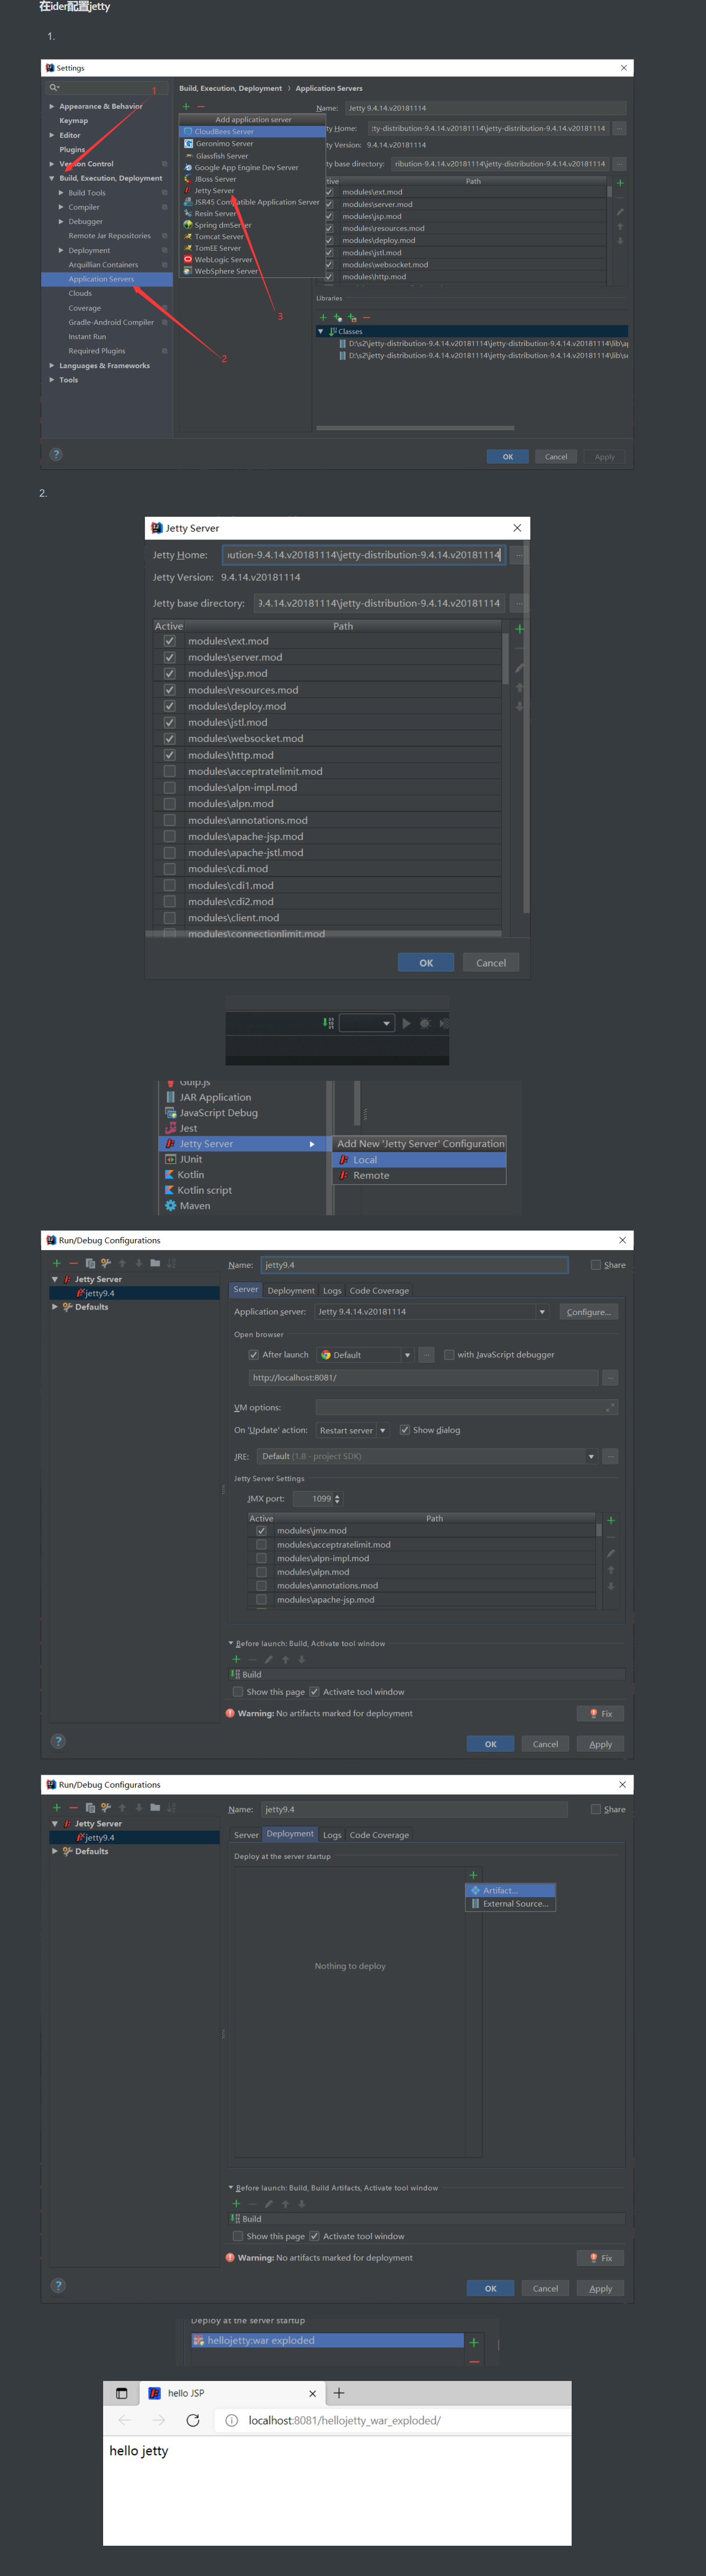Enable modules\acceptratelimit.mod in Jetty Server dialog
Screen dimensions: 706x2576
tap(170, 771)
